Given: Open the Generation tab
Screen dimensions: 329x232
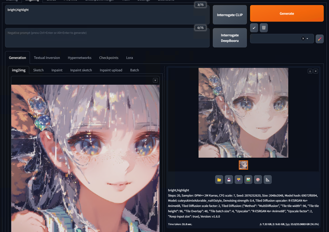Looking at the screenshot, I should (x=17, y=58).
